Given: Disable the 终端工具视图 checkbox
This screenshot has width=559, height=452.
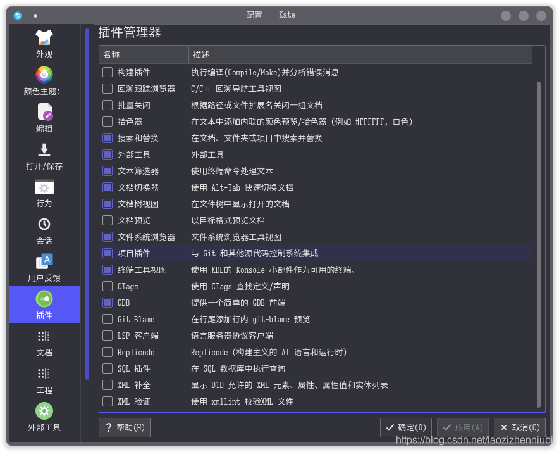Looking at the screenshot, I should tap(107, 270).
